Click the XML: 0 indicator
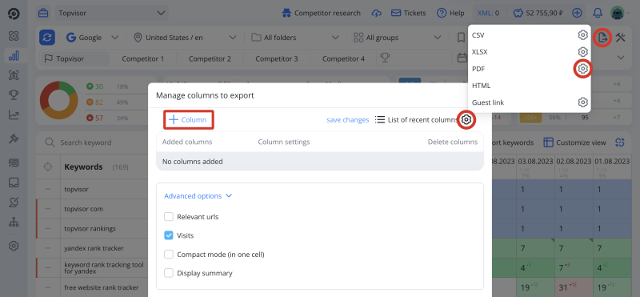This screenshot has width=640, height=297. pos(489,13)
